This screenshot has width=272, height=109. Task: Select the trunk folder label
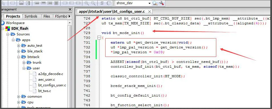click(37, 63)
